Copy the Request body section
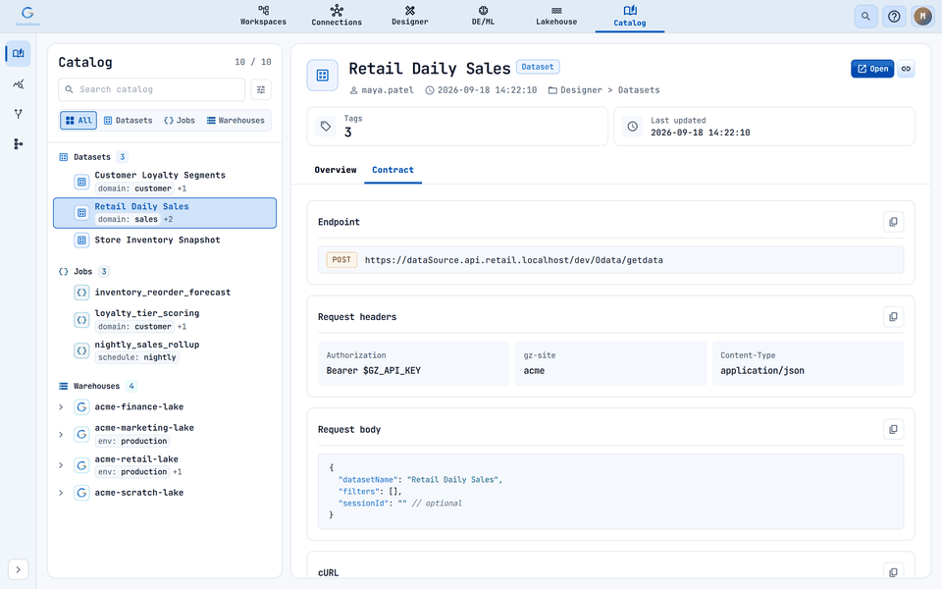Image resolution: width=942 pixels, height=589 pixels. [893, 429]
